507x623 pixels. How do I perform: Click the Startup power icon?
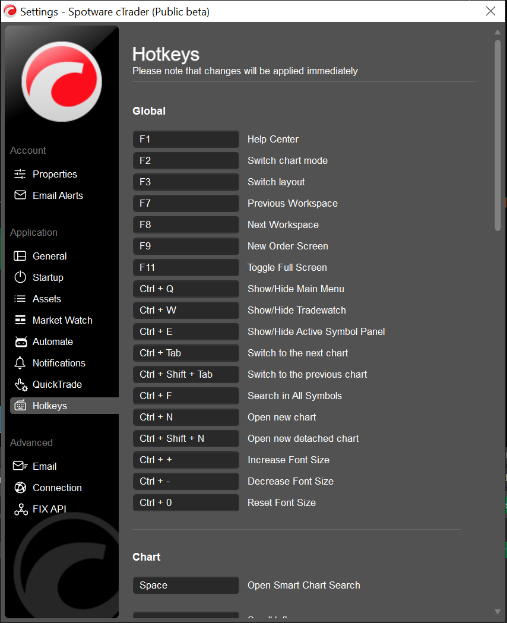(x=20, y=277)
